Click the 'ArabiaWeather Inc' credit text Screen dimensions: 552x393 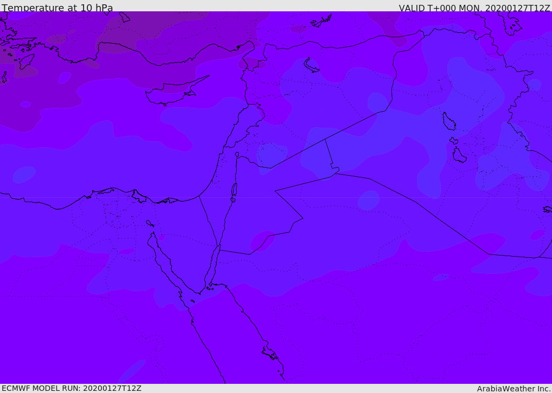coord(513,389)
